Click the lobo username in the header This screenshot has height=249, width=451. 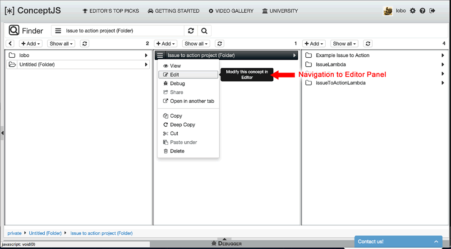(x=401, y=11)
